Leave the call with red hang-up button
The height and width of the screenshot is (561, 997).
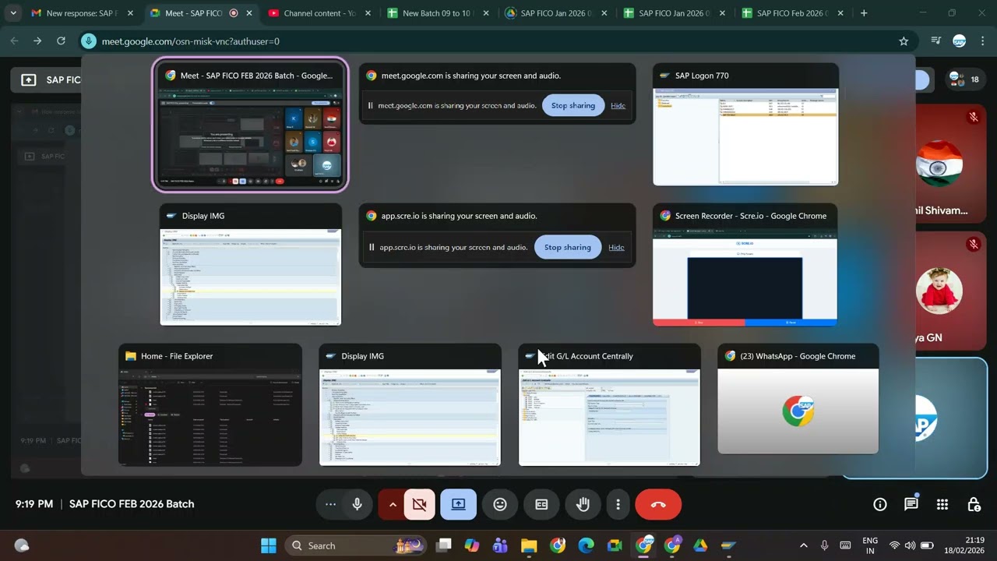click(x=658, y=504)
